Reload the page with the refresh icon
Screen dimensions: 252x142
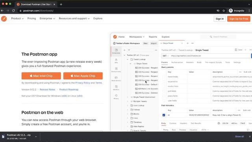(13, 11)
